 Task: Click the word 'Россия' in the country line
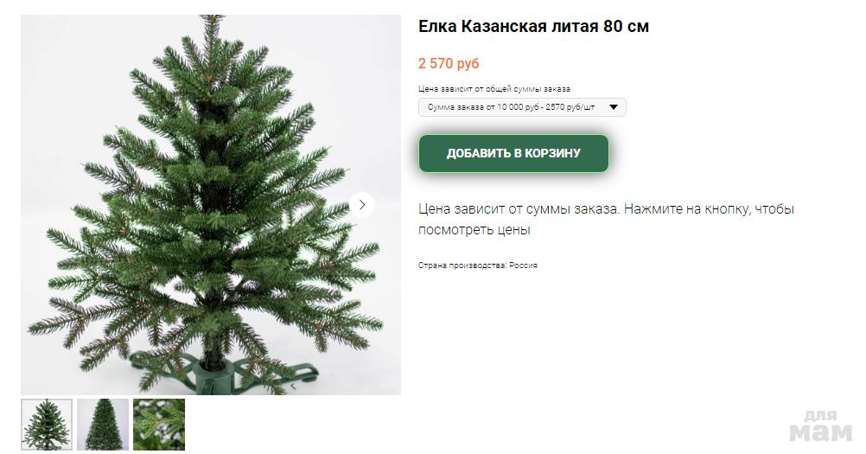point(523,265)
